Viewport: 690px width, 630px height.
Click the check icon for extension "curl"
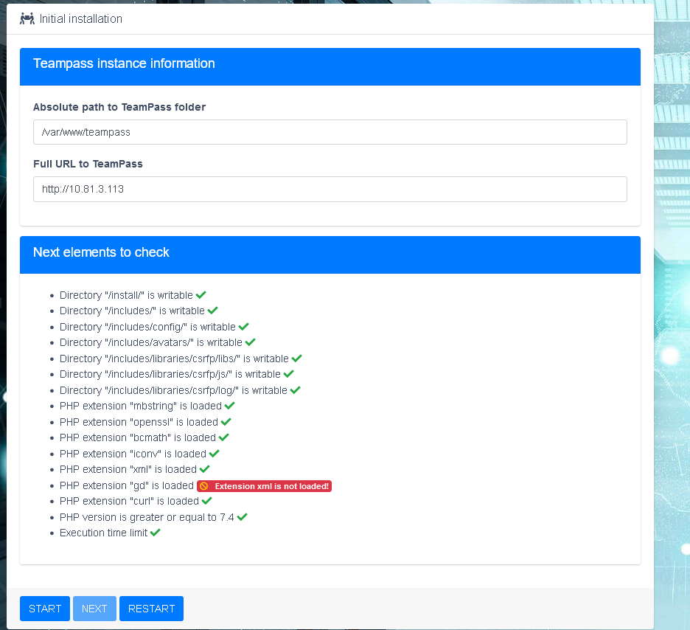[x=207, y=501]
